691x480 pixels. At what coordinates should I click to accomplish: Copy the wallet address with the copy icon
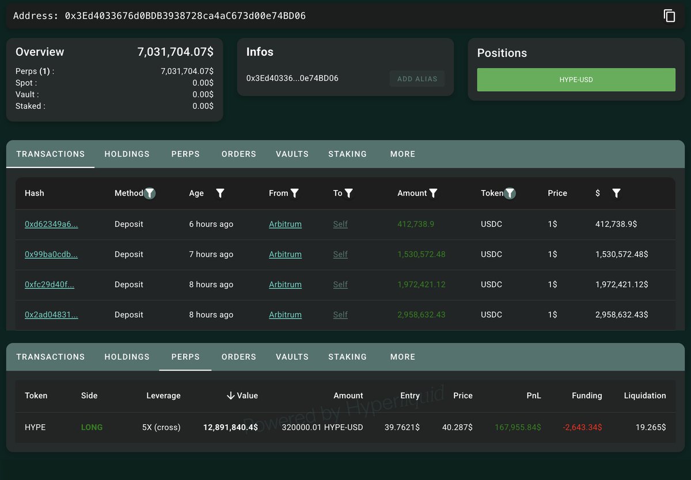pyautogui.click(x=669, y=16)
